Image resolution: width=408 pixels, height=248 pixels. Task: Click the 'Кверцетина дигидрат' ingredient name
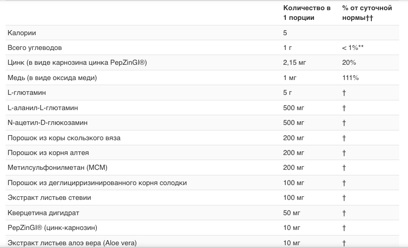click(43, 213)
